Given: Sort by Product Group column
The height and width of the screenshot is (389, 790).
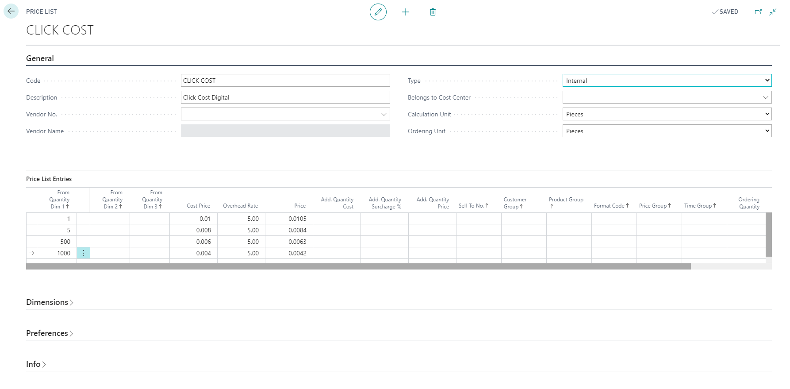Looking at the screenshot, I should [x=566, y=203].
